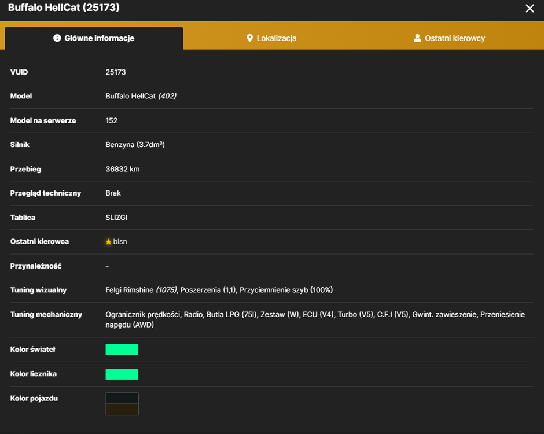This screenshot has width=544, height=434.
Task: Click the person icon for Ostatni kierowcy
Action: pyautogui.click(x=417, y=38)
